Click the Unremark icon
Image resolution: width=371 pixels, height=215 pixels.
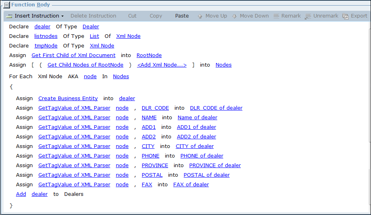click(x=308, y=16)
